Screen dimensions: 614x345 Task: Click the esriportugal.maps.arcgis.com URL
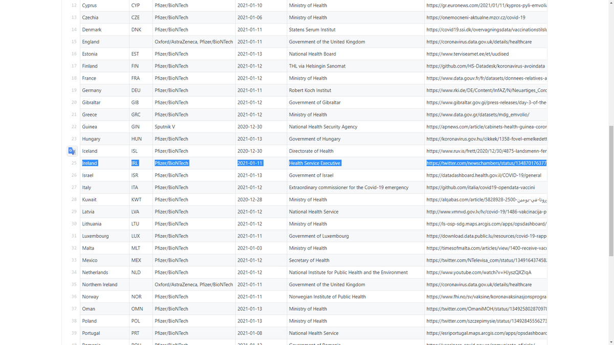pyautogui.click(x=486, y=333)
